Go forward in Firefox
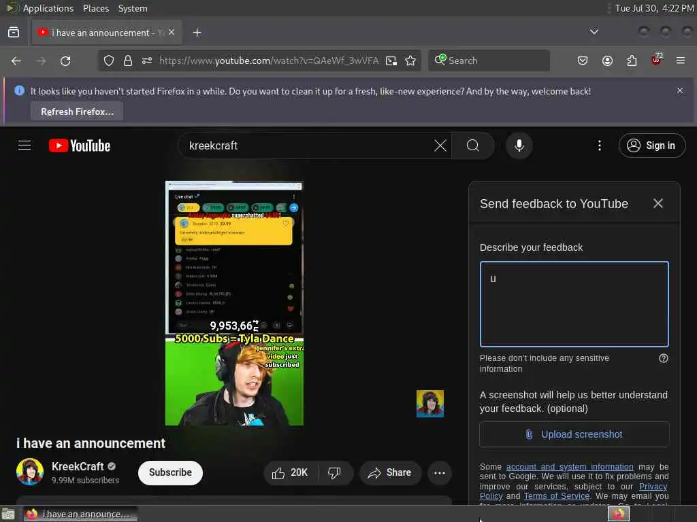697x522 pixels. point(41,60)
